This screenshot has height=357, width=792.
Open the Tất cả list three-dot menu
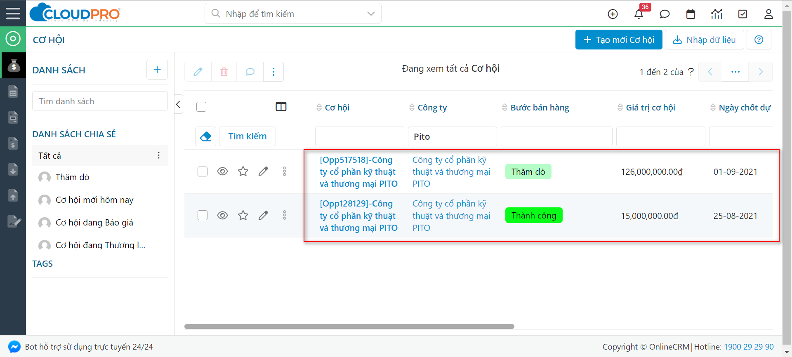tap(158, 155)
